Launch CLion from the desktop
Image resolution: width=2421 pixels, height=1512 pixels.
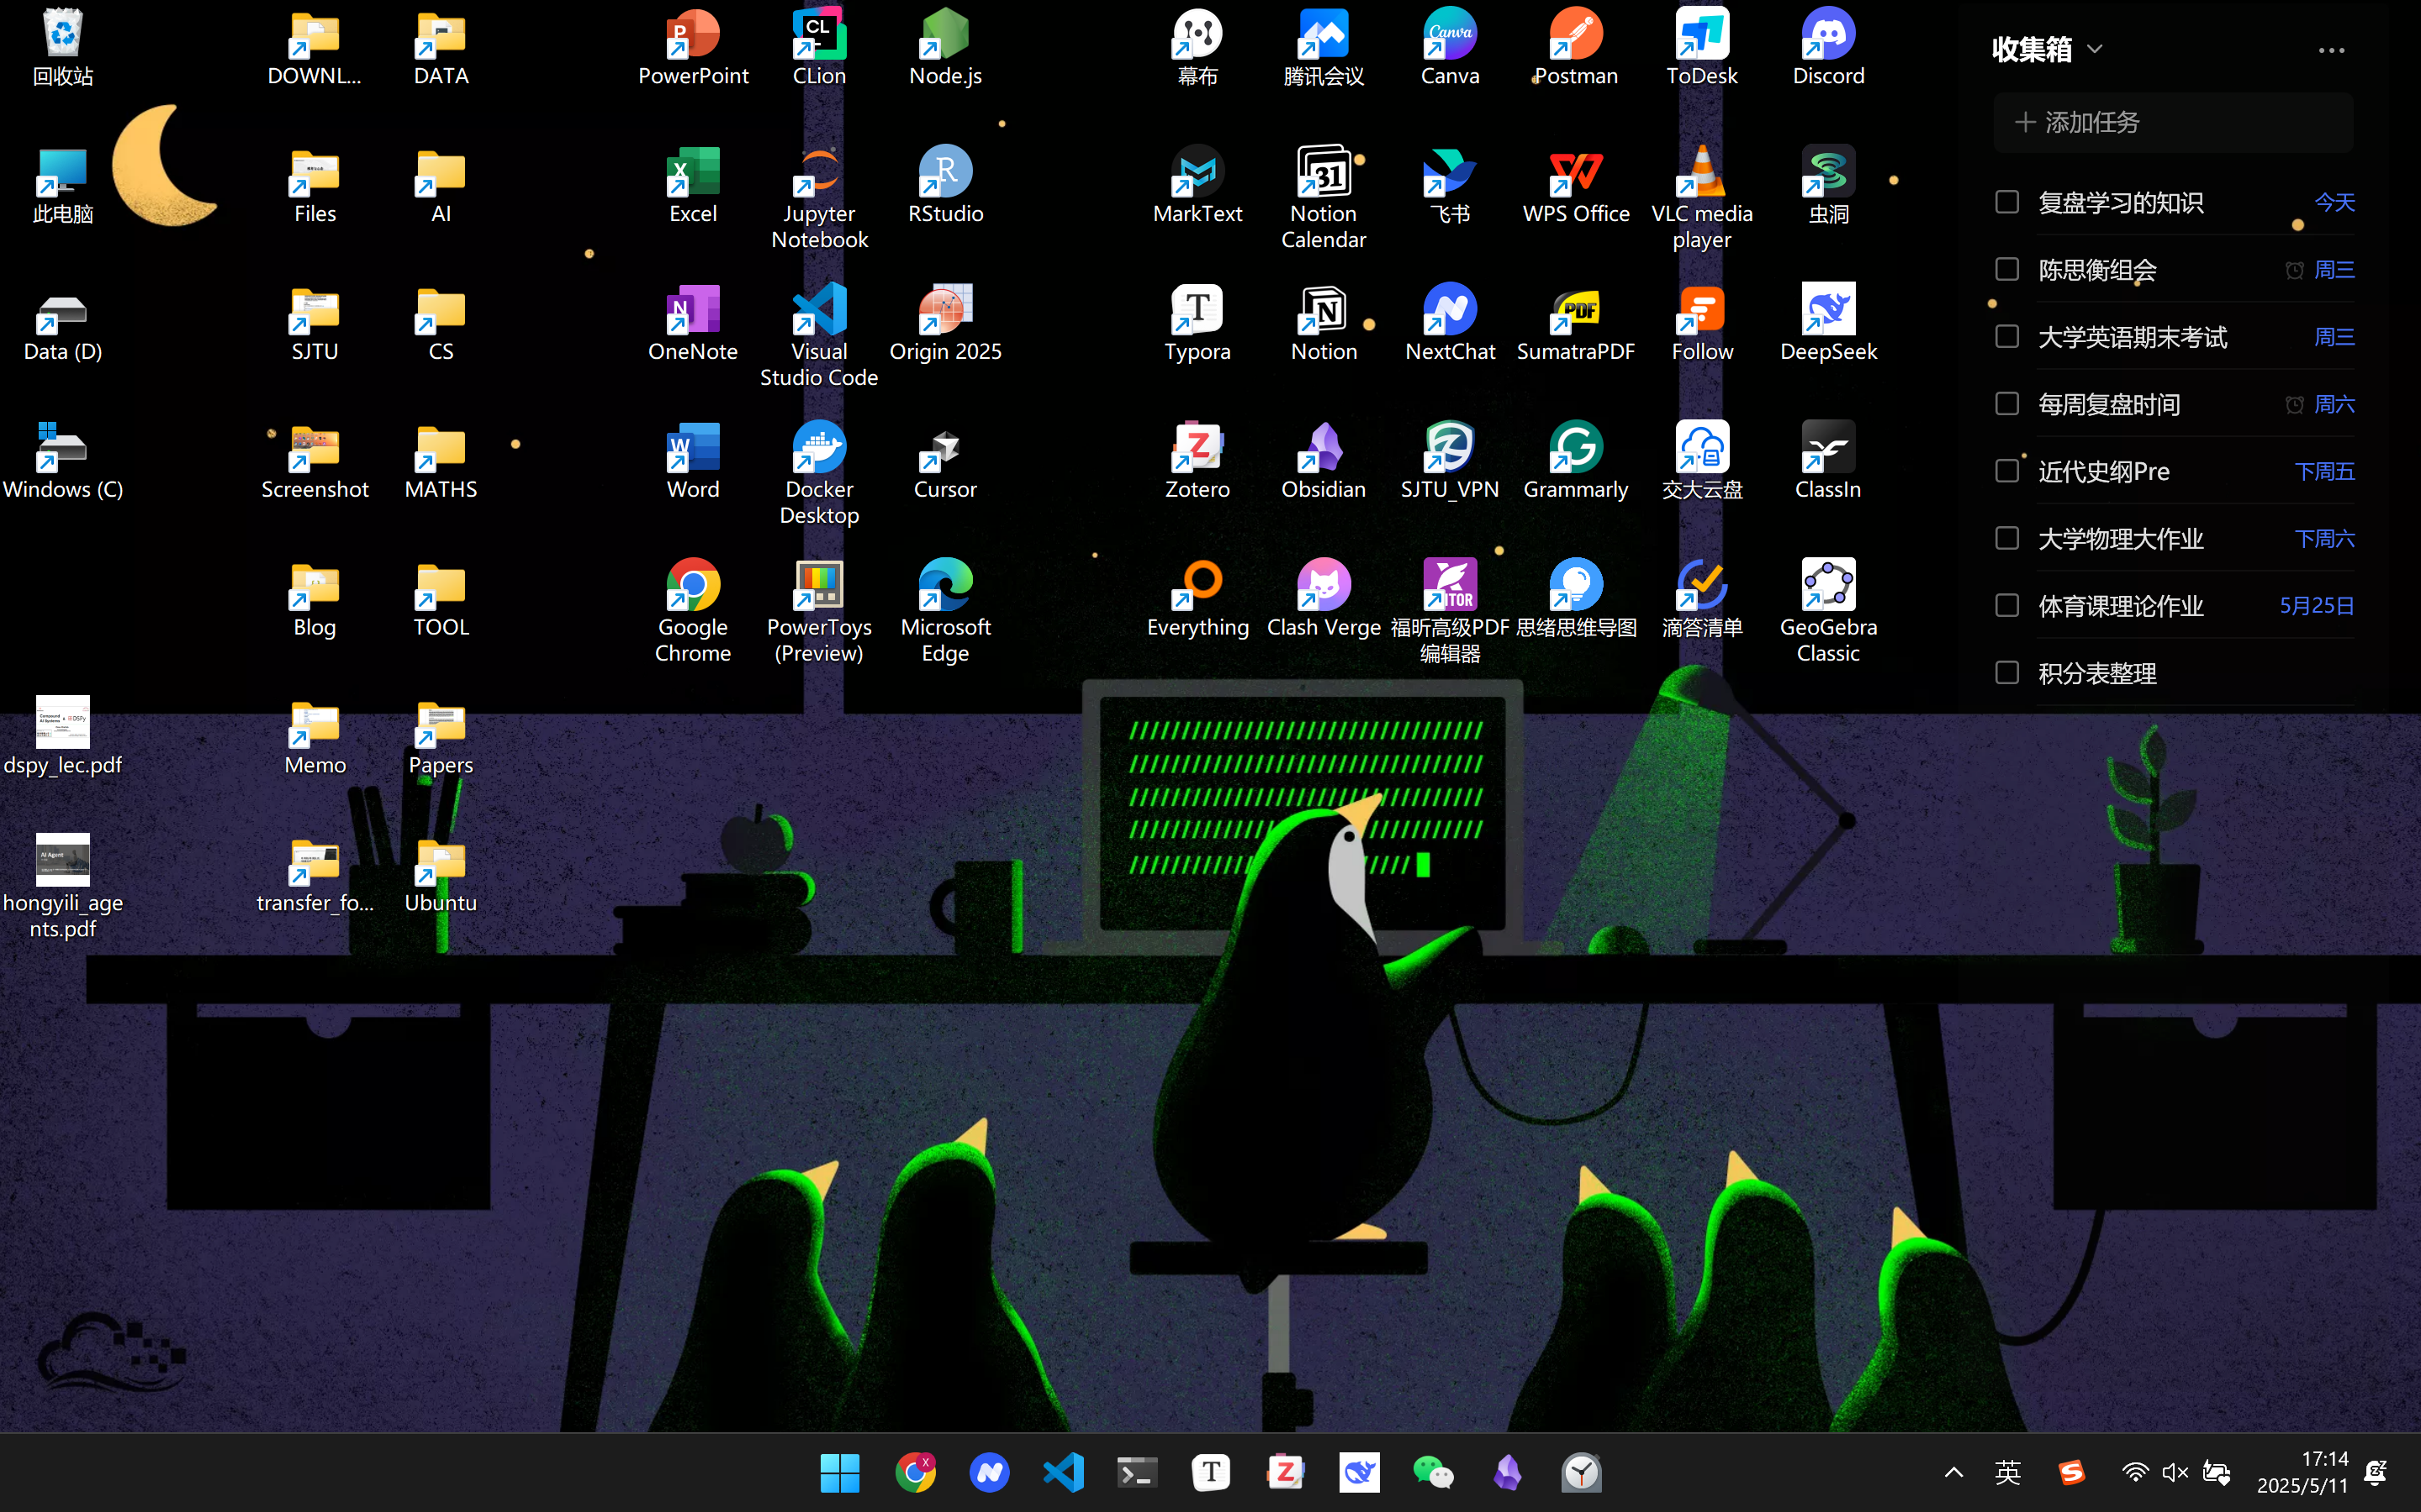pyautogui.click(x=819, y=48)
